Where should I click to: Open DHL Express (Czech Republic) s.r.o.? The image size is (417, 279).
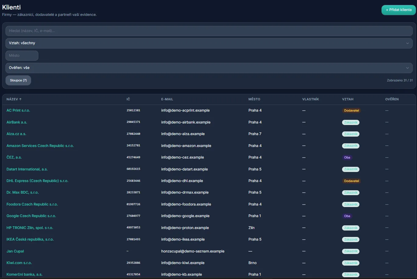click(37, 181)
